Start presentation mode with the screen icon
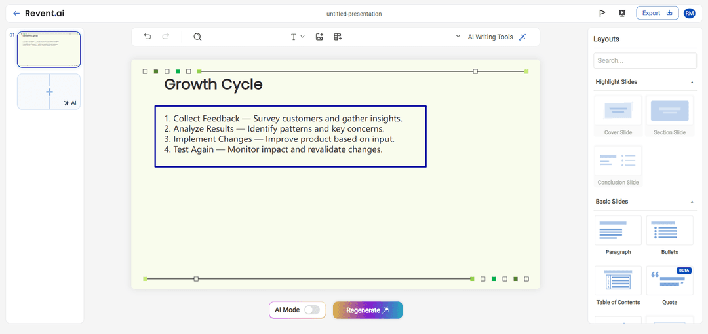The image size is (708, 334). click(621, 14)
